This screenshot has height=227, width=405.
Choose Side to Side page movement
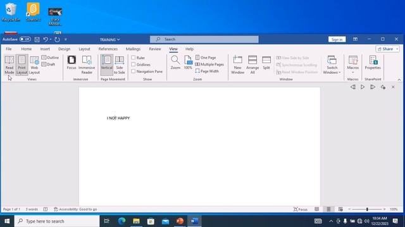click(120, 65)
